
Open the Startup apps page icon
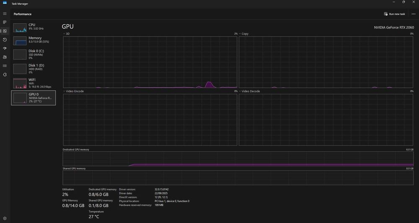tap(5, 48)
